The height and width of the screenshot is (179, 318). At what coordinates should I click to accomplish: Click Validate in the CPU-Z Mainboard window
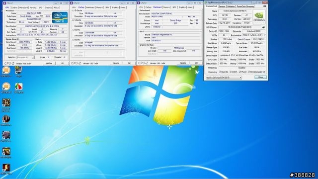pyautogui.click(x=183, y=63)
